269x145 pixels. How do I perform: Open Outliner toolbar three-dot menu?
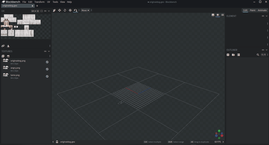(268, 55)
